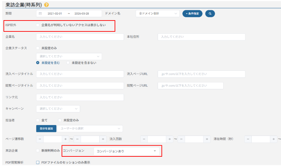Viewport: 281px width, 166px height.
Task: Click minus stepper on first 流入回数 field
Action: (x=144, y=139)
